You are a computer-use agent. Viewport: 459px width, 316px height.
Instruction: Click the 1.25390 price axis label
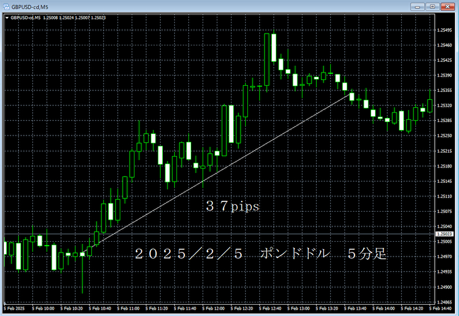[x=444, y=75]
